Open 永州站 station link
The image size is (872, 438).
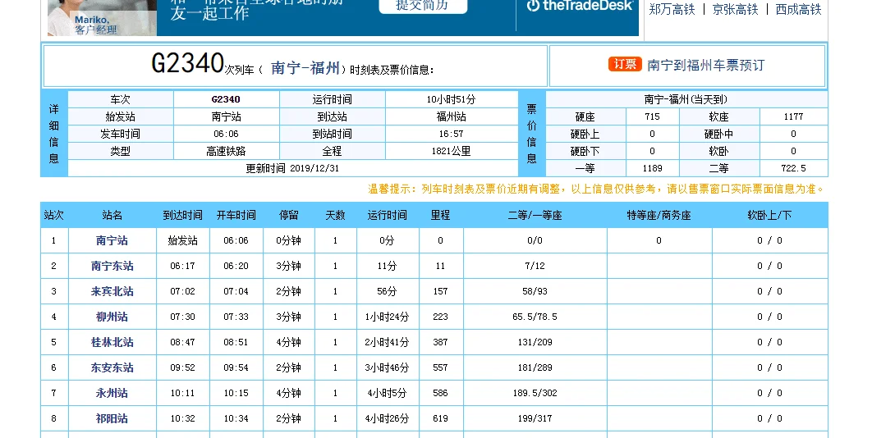(x=112, y=393)
